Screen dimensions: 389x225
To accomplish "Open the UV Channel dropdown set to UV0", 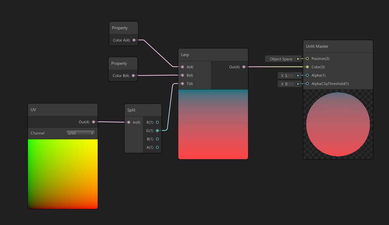I will (x=80, y=133).
